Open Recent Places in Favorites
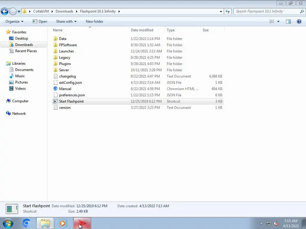 point(26,51)
